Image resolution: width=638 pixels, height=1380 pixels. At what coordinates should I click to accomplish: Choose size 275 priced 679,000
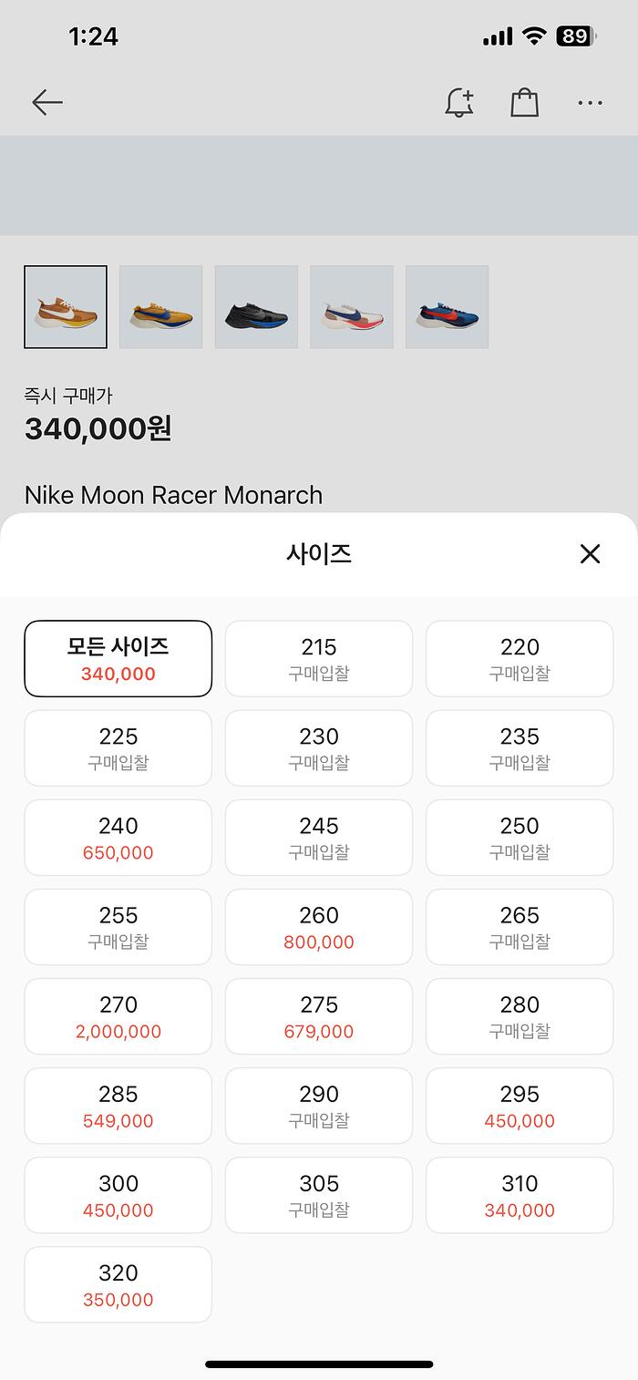click(319, 1016)
